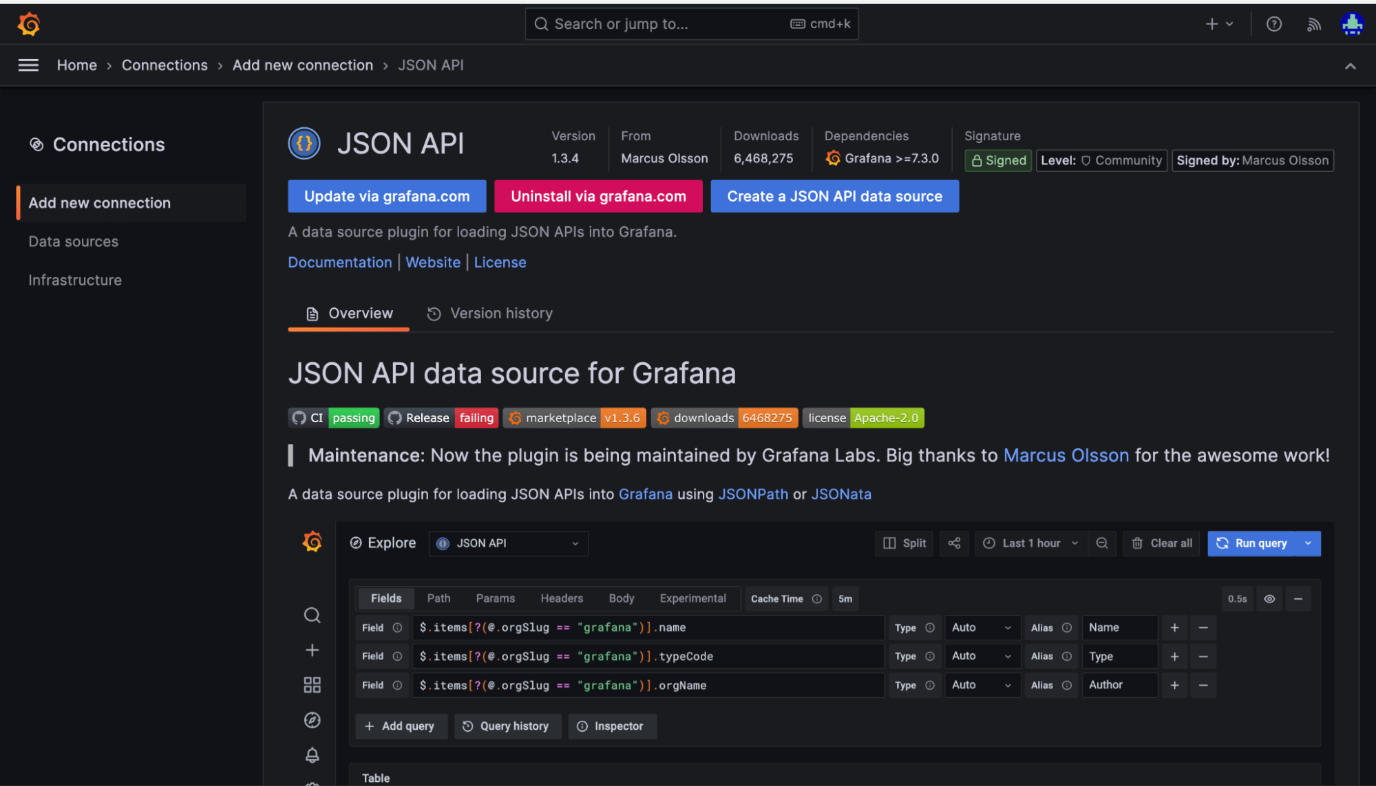Click the JSON API plugin logo
The image size is (1376, 786).
pos(304,144)
